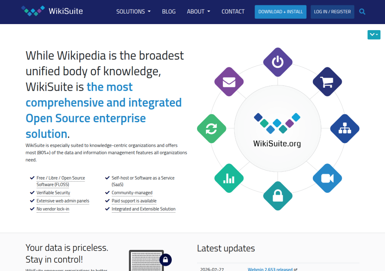Click checkmark beside Verifiable Security

pyautogui.click(x=32, y=193)
